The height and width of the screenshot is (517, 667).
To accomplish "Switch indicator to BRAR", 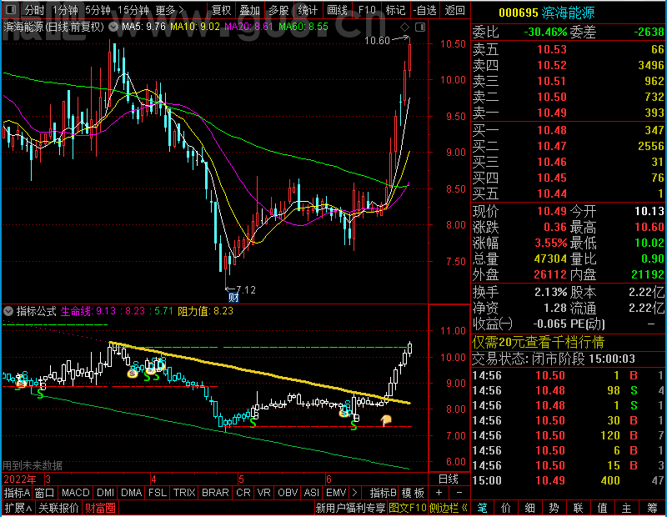I will (x=215, y=493).
